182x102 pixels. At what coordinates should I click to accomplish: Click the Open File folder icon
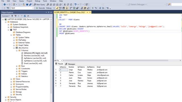point(24,5)
